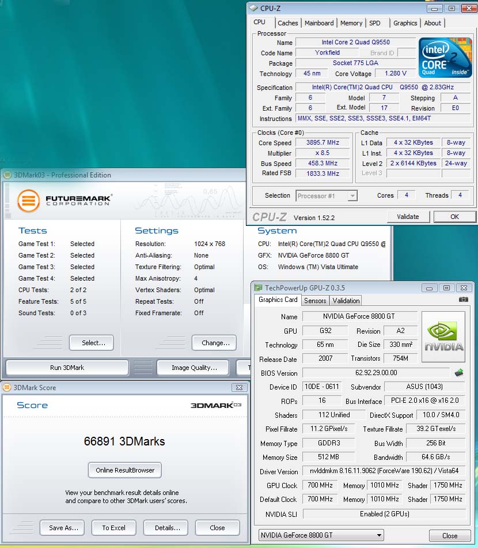Open the Validation tab in GPU-Z
The image size is (478, 548).
[x=346, y=301]
